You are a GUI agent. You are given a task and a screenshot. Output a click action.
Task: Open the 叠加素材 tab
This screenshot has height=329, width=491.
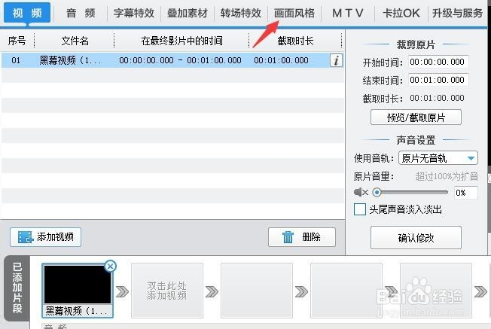click(188, 13)
